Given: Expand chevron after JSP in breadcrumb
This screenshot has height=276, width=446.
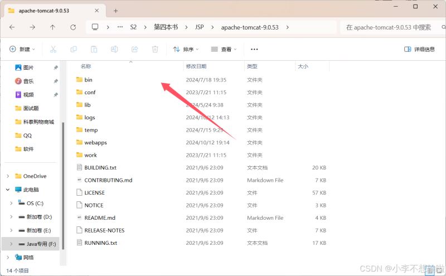Looking at the screenshot, I should [212, 27].
